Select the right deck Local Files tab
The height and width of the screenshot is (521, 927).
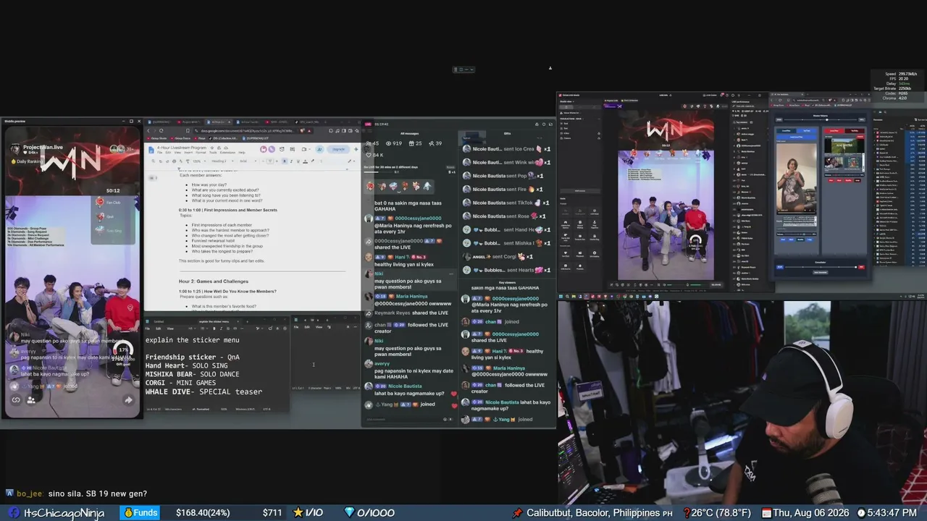tap(834, 130)
